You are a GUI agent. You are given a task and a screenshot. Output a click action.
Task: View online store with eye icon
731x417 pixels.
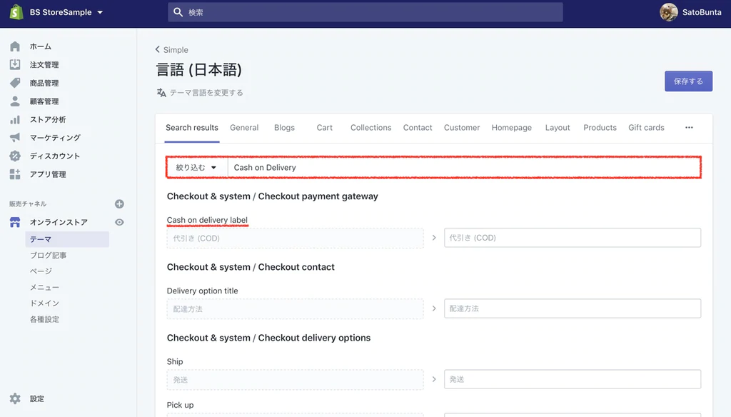[119, 222]
